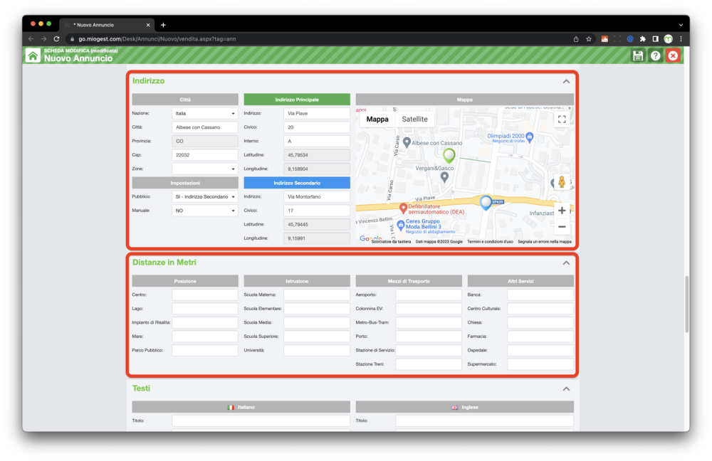Reload the page in browser toolbar
Viewport: 712px width, 461px height.
coord(56,39)
